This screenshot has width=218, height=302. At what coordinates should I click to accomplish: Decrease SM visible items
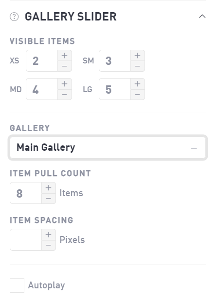pos(138,66)
